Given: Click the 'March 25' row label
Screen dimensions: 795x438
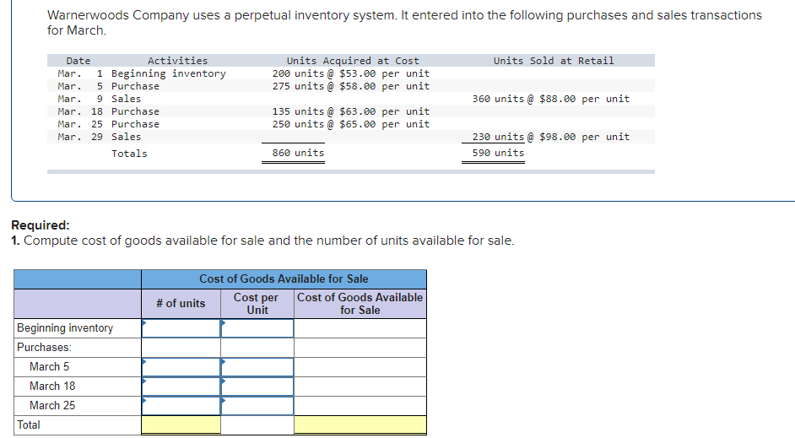Looking at the screenshot, I should 52,406.
